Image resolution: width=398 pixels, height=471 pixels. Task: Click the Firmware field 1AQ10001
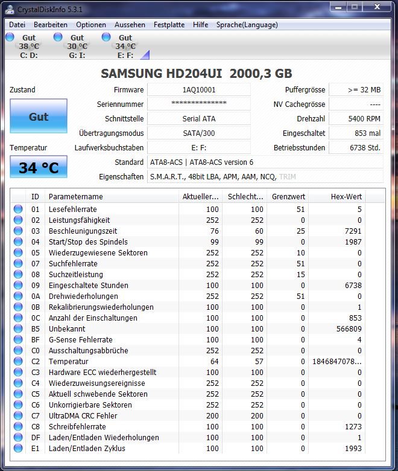pos(199,89)
